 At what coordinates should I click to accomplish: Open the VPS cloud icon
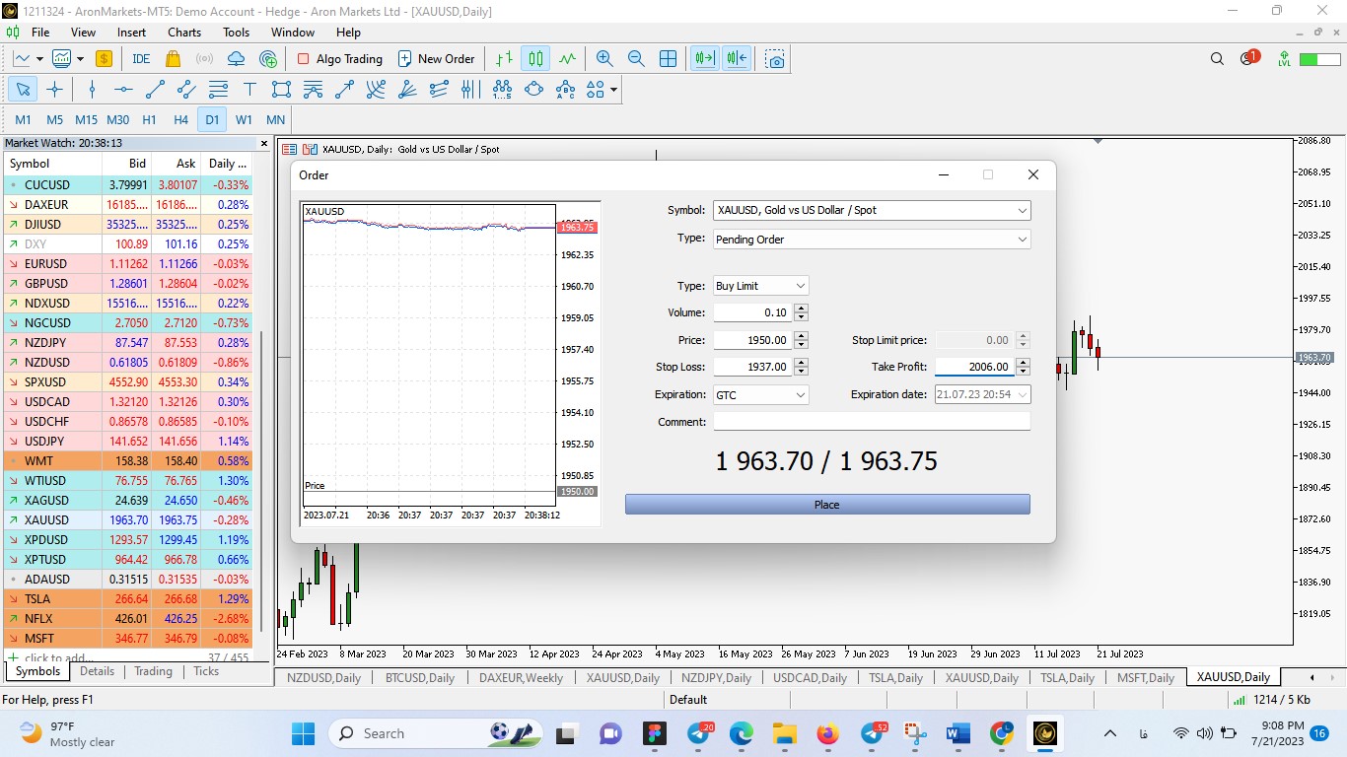pyautogui.click(x=236, y=59)
